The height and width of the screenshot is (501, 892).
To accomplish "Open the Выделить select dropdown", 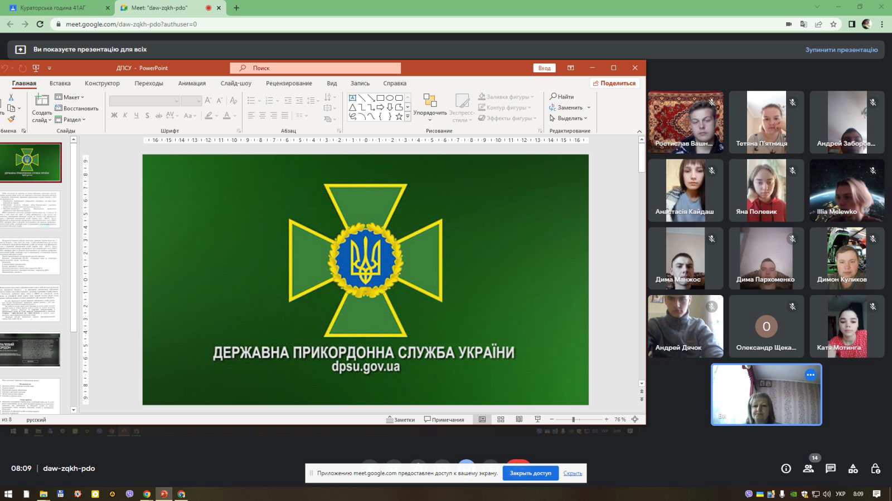I will tap(569, 118).
